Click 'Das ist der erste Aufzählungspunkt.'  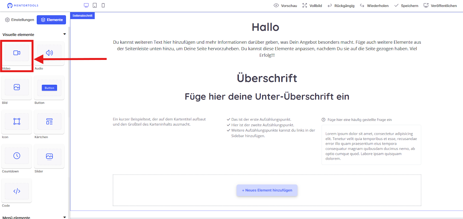pos(261,119)
